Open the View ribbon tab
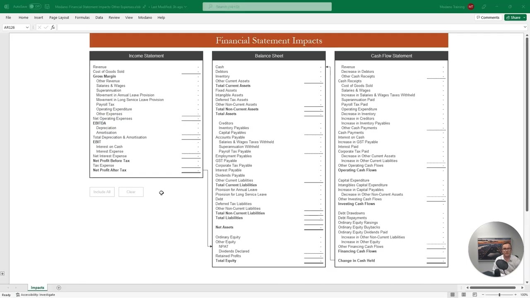The height and width of the screenshot is (298, 530). click(x=129, y=17)
